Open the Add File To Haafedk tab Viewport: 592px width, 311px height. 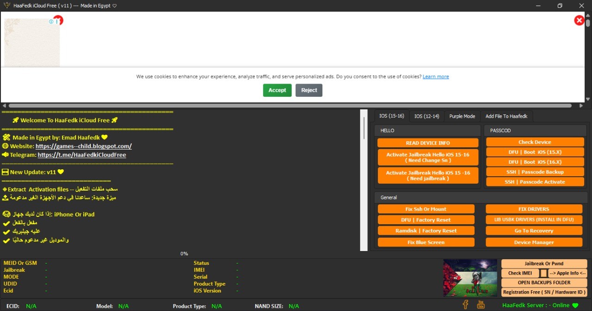click(506, 116)
